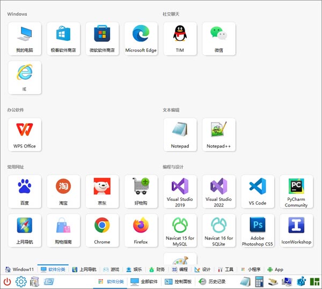Viewport: 322px width, 289px height.
Task: Switch to 编程 (Programming) tab
Action: tap(180, 270)
